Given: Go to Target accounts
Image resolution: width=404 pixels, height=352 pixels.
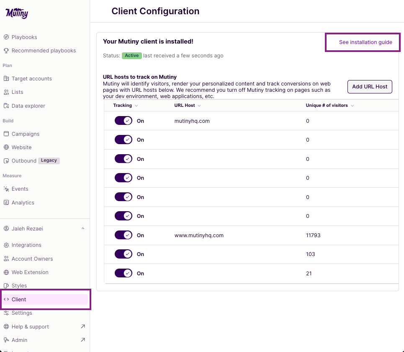Looking at the screenshot, I should click(x=32, y=78).
